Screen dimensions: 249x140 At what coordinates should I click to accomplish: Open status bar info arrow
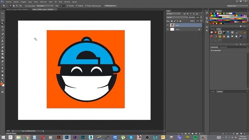(x=43, y=131)
